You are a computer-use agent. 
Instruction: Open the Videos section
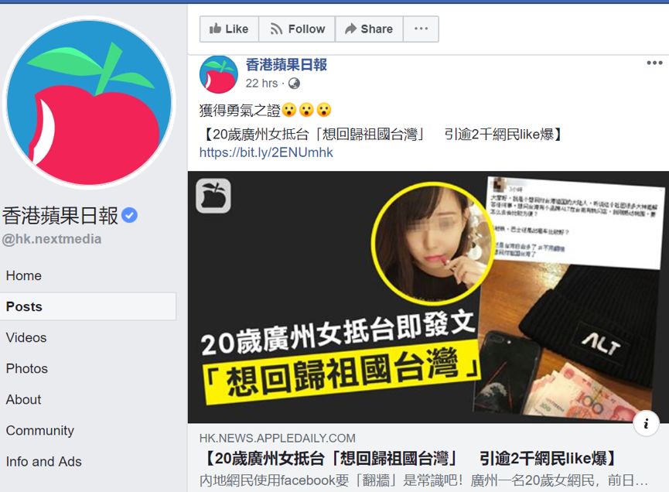click(x=26, y=337)
